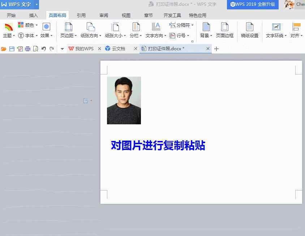
Task: Add a new tab with the plus button
Action: 216,49
